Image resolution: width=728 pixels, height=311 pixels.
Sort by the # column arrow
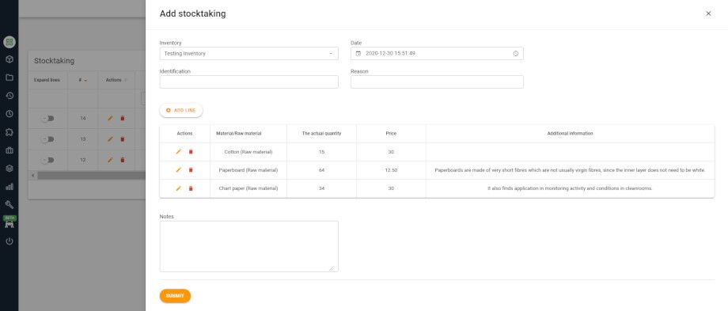click(85, 80)
